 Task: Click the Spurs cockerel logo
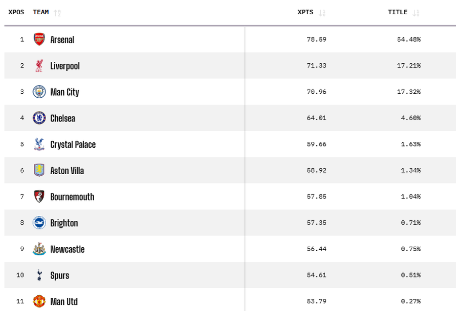(x=39, y=275)
